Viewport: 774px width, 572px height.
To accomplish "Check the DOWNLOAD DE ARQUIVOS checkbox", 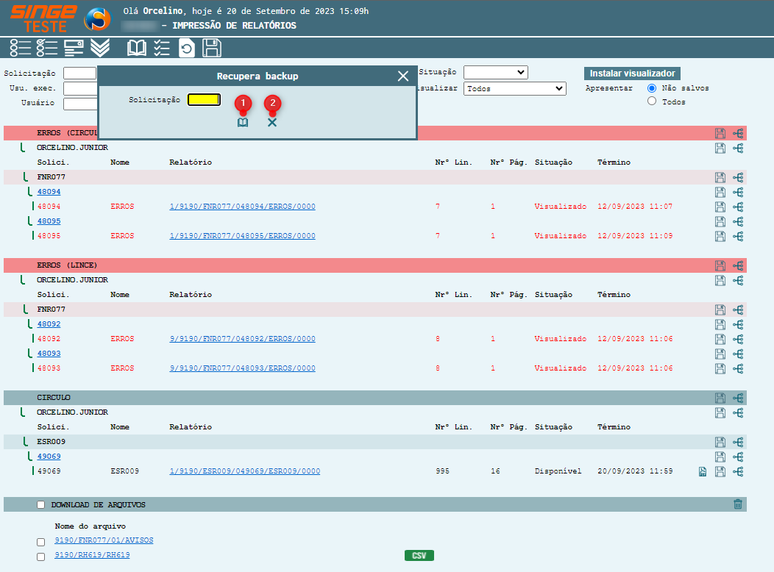I will (x=41, y=504).
